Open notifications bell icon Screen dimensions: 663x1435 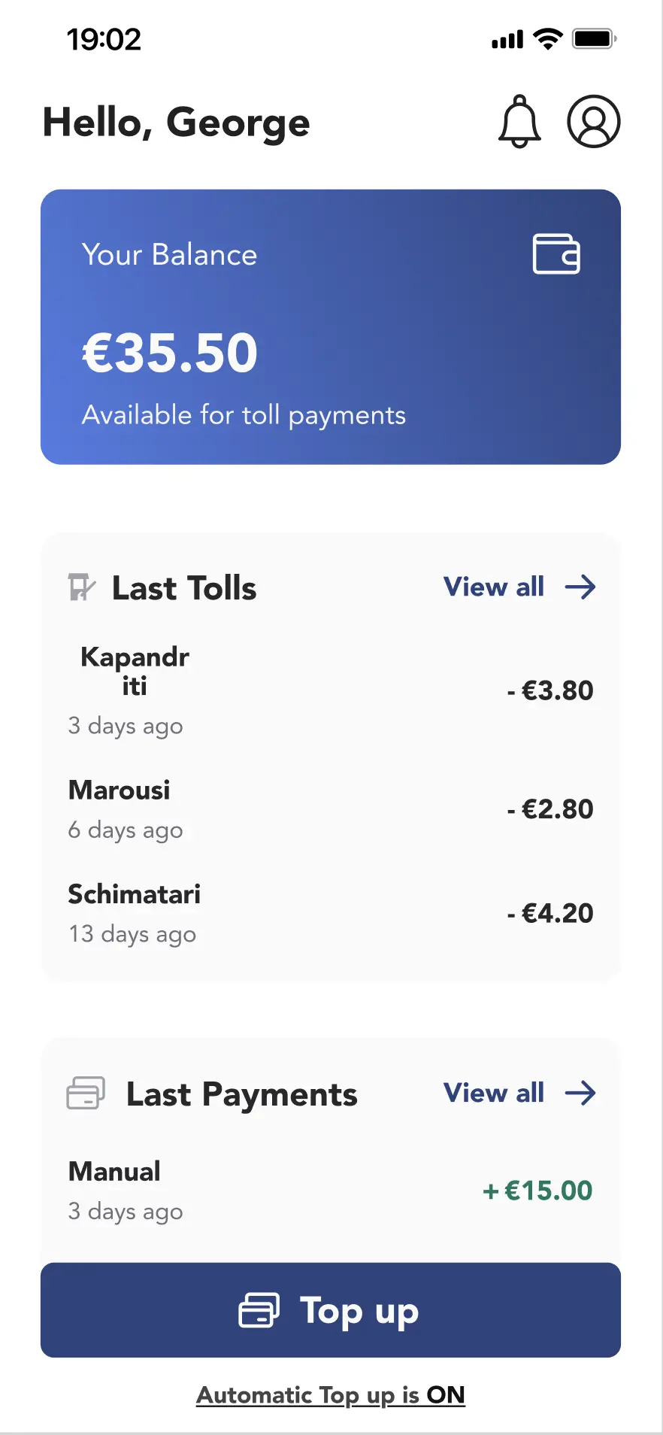point(519,121)
